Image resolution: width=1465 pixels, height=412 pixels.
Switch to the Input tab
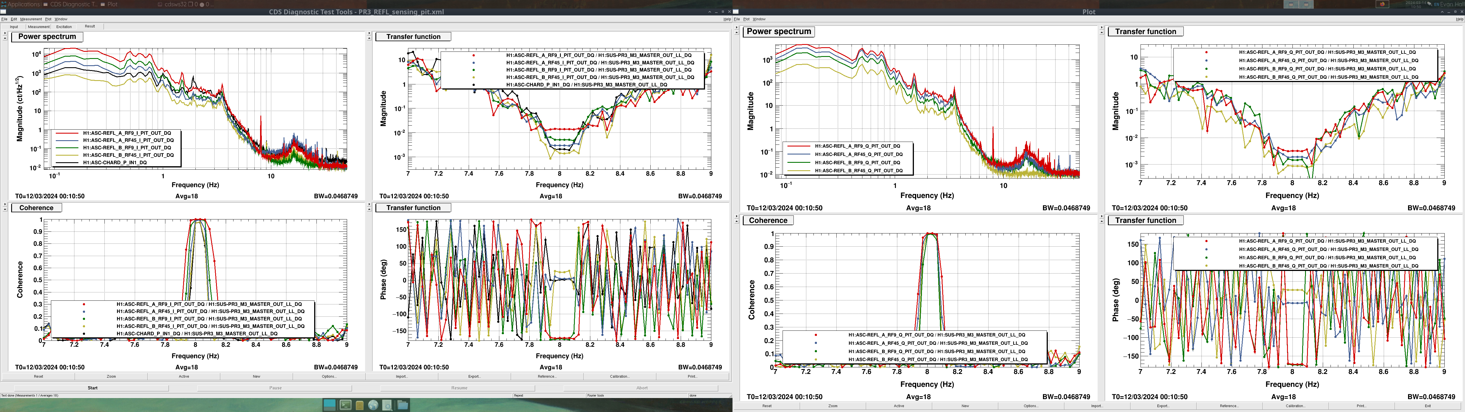coord(14,27)
